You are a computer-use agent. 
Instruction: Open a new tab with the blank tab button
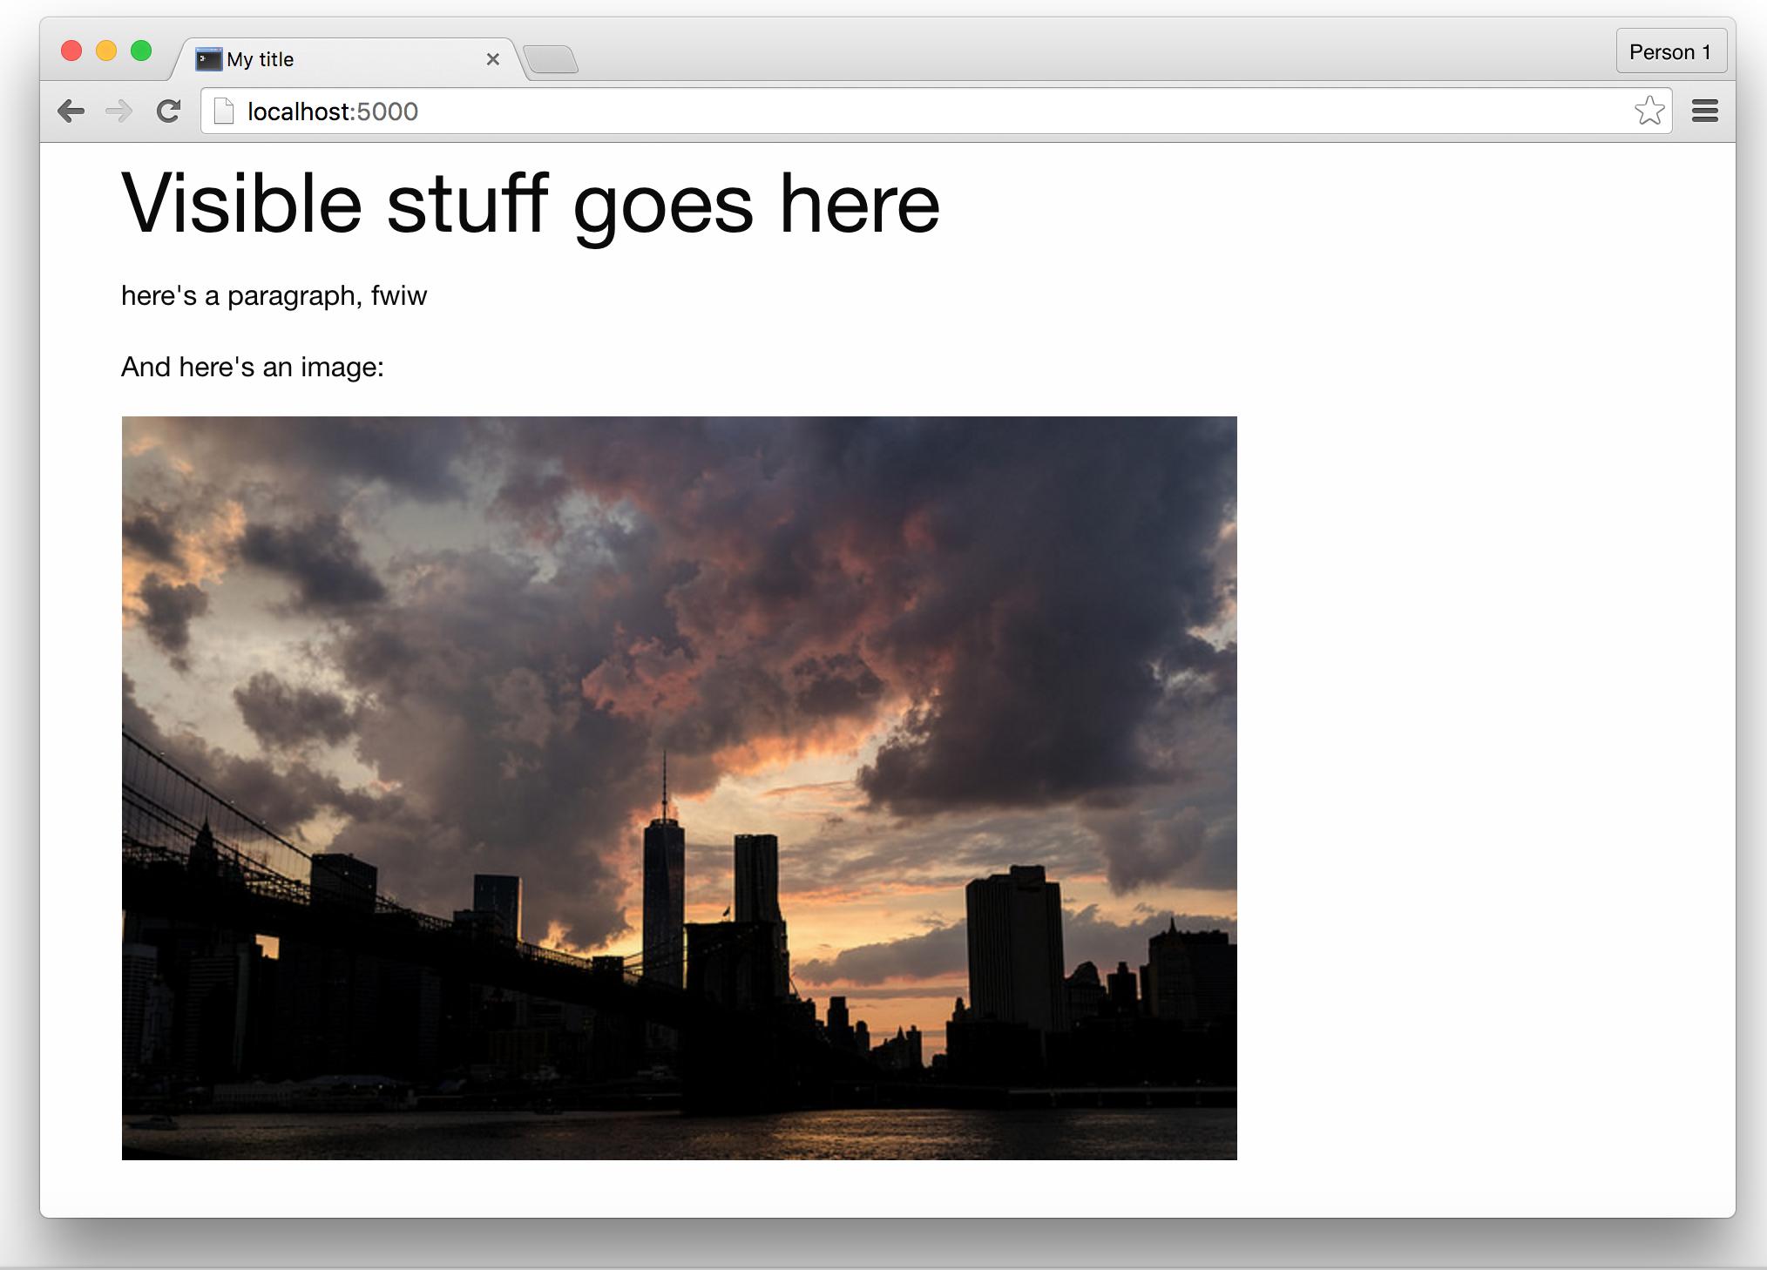[x=552, y=59]
